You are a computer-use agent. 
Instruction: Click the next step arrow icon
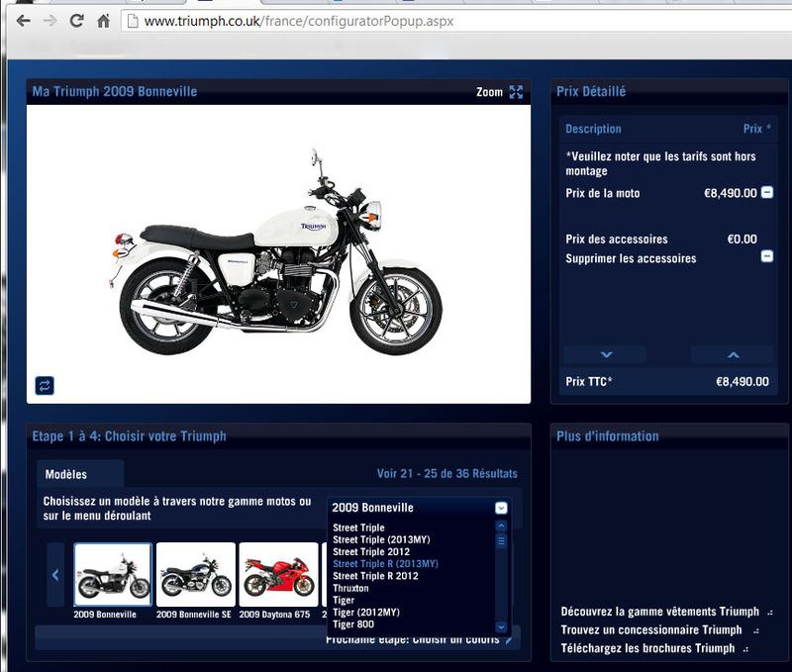[509, 640]
